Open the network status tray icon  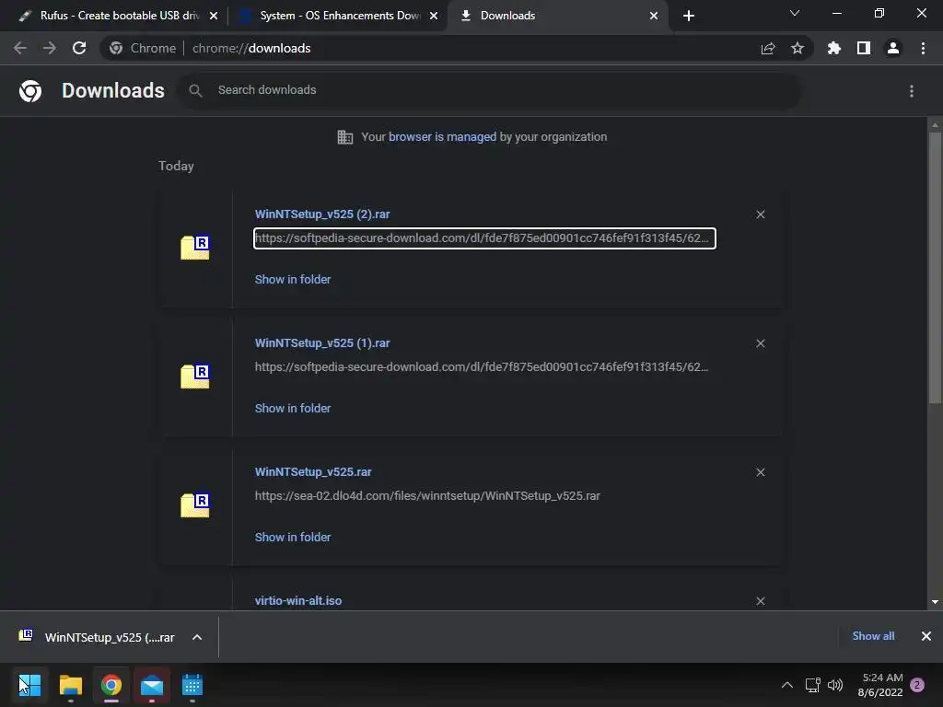click(812, 685)
